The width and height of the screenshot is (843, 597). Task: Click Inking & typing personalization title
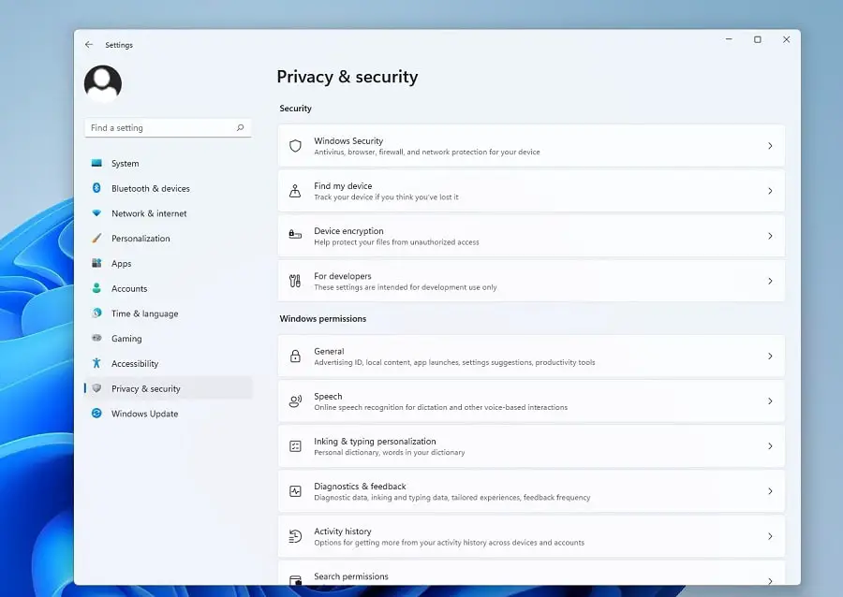[375, 442]
